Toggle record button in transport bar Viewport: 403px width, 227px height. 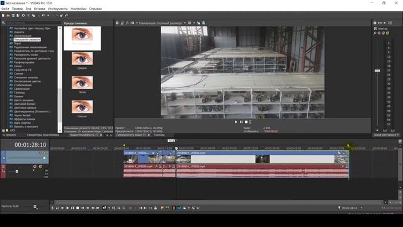(52, 208)
